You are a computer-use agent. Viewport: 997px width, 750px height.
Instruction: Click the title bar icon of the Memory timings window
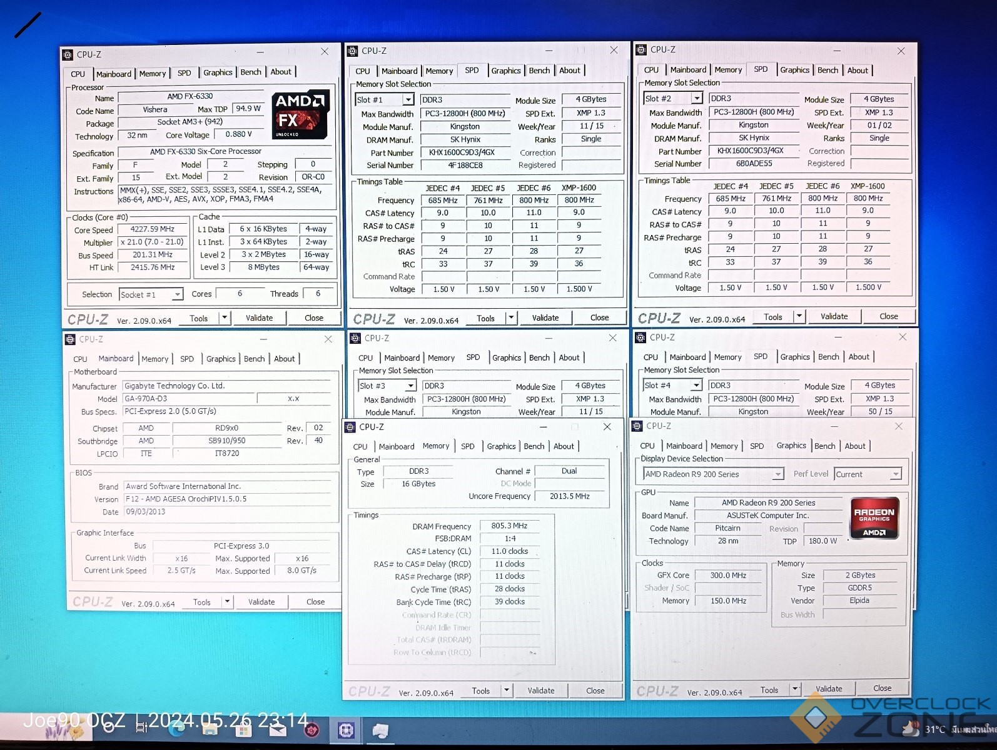pos(350,427)
